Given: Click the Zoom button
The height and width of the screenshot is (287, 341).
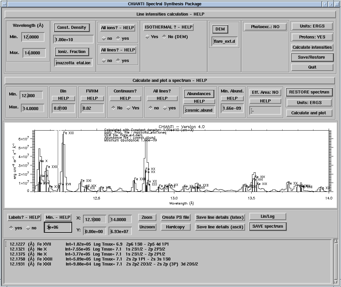Looking at the screenshot, I should click(147, 217).
